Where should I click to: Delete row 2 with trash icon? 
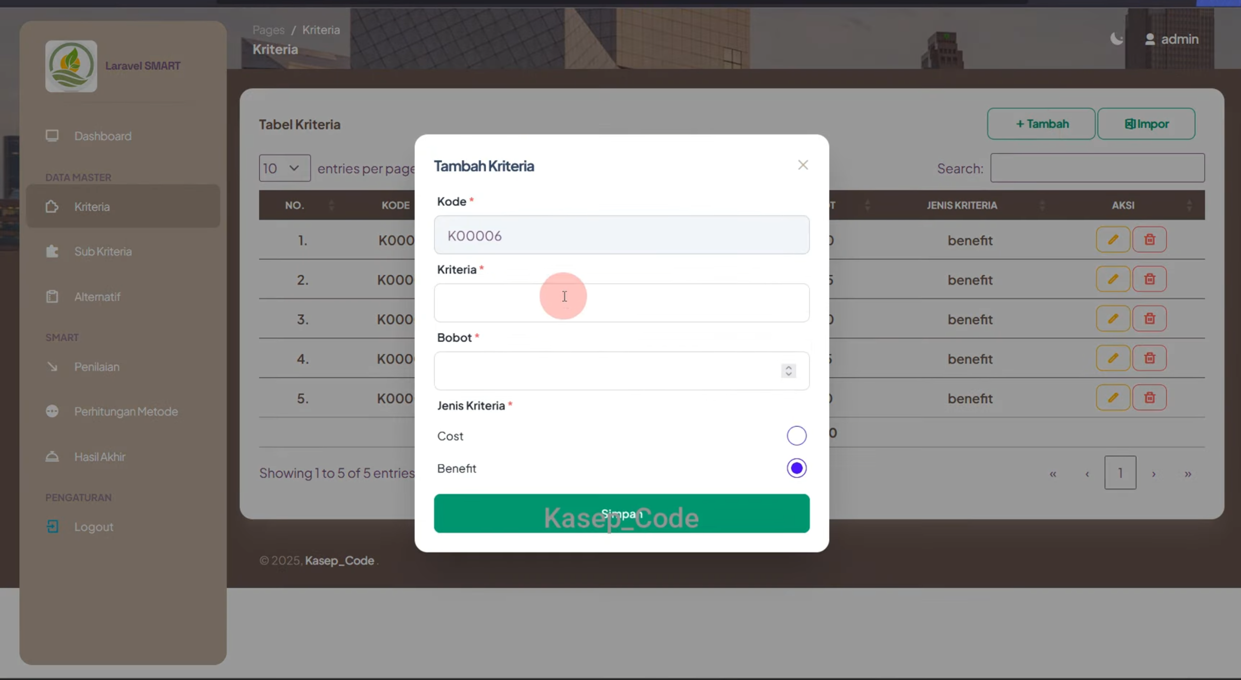coord(1149,280)
